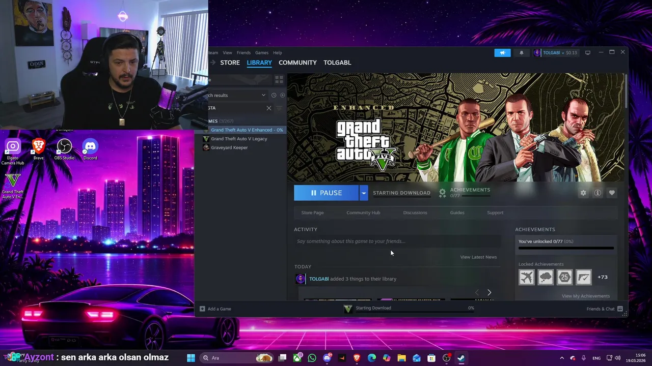
Task: Select Graveyard Keeper in library
Action: tap(229, 147)
